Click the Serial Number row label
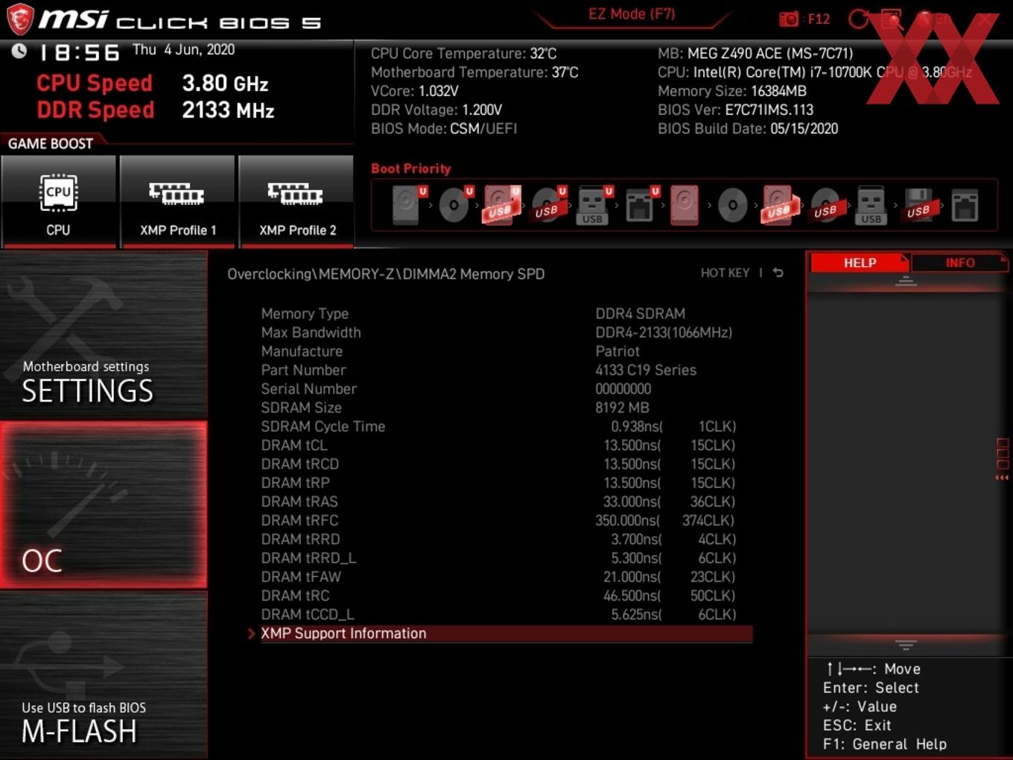This screenshot has width=1013, height=760. 308,389
